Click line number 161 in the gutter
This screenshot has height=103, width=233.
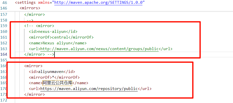pyautogui.click(x=4, y=37)
